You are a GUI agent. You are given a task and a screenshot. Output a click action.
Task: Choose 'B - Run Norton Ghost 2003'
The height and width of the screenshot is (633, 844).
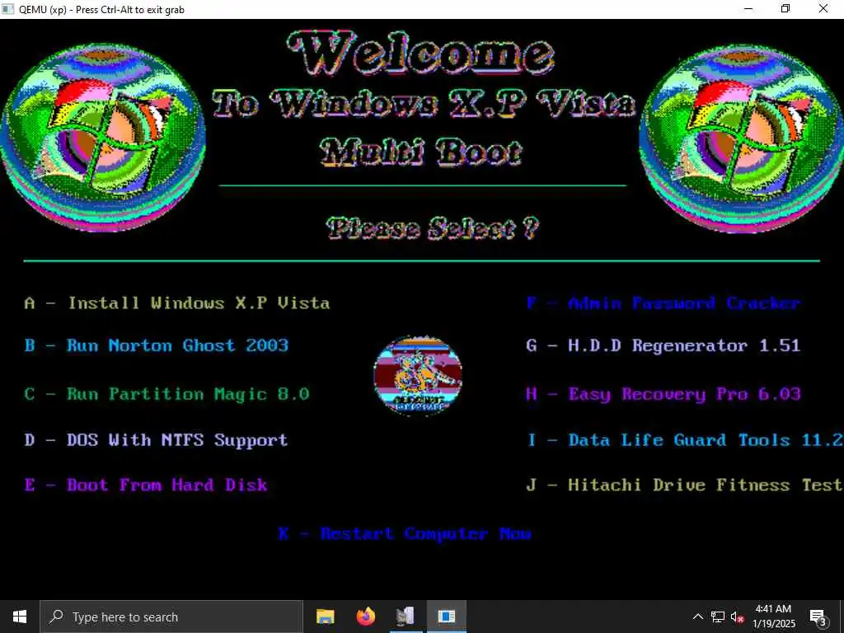point(157,345)
